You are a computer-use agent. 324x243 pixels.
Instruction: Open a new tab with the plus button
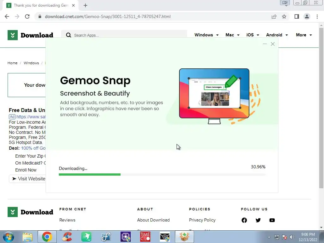[x=85, y=6]
